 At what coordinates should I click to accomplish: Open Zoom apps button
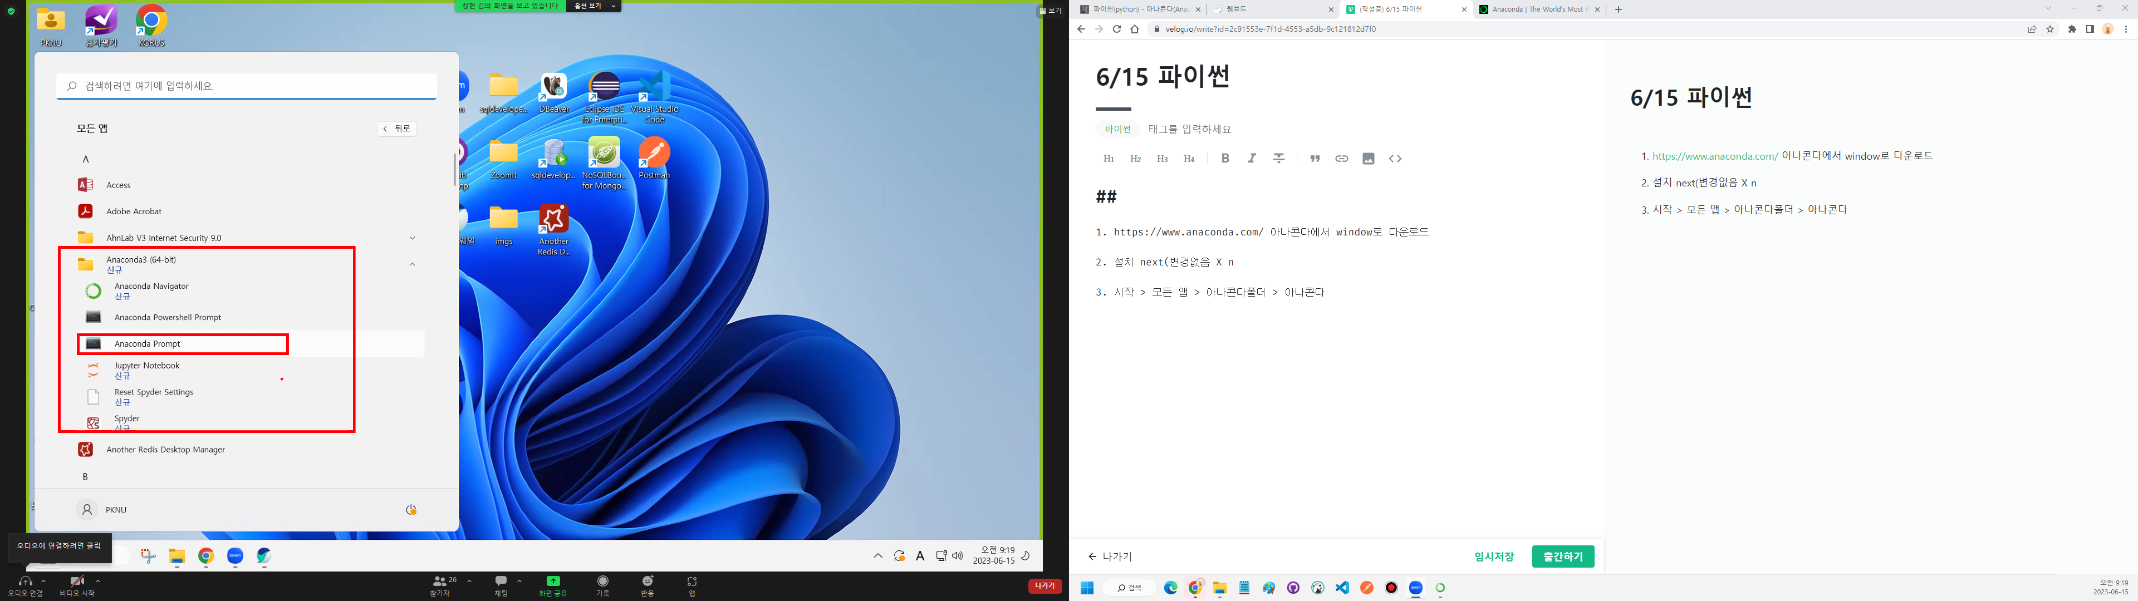[692, 585]
